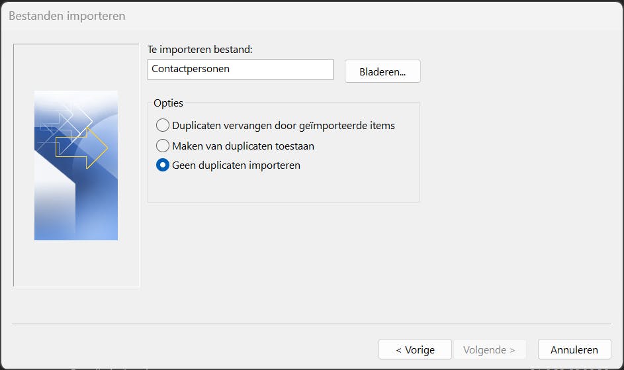Click the 'Bestanden importeren' title bar
Viewport: 624px width, 370px height.
[x=265, y=15]
